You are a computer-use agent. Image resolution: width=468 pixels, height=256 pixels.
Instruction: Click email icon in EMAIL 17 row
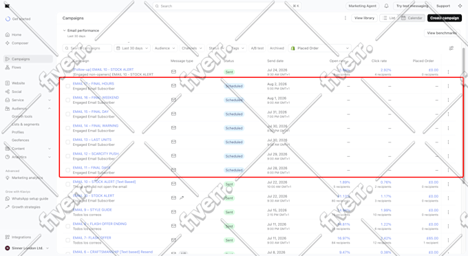point(173,85)
